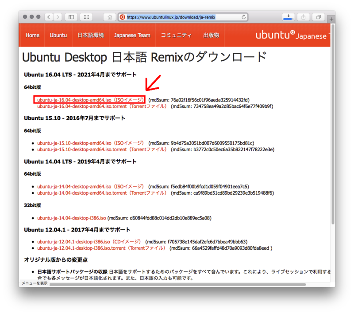Go back with the Safari back arrow

[x=49, y=17]
